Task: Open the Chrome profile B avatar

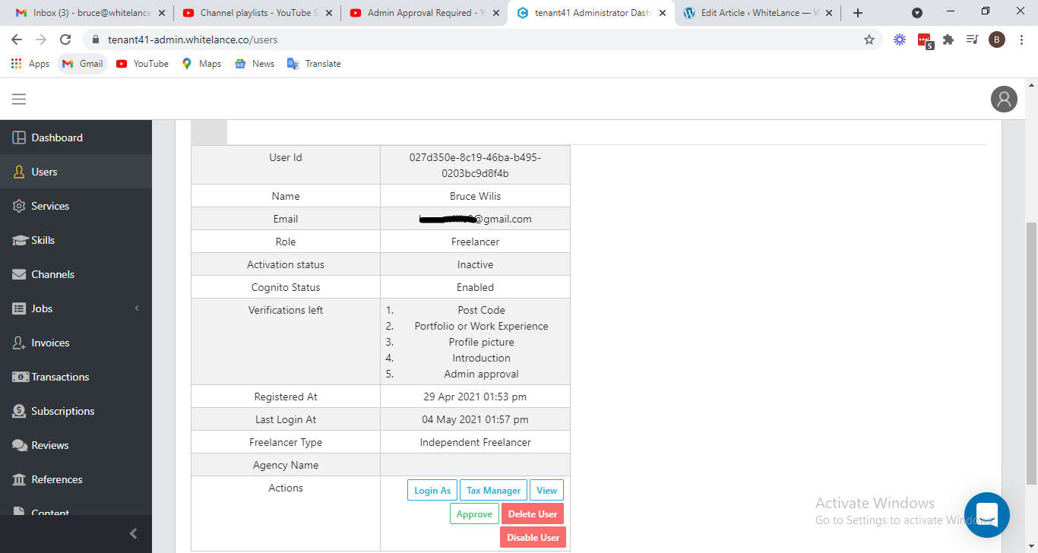Action: coord(997,39)
